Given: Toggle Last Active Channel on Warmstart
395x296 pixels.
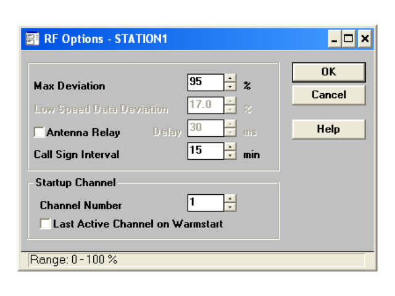Looking at the screenshot, I should pos(46,224).
